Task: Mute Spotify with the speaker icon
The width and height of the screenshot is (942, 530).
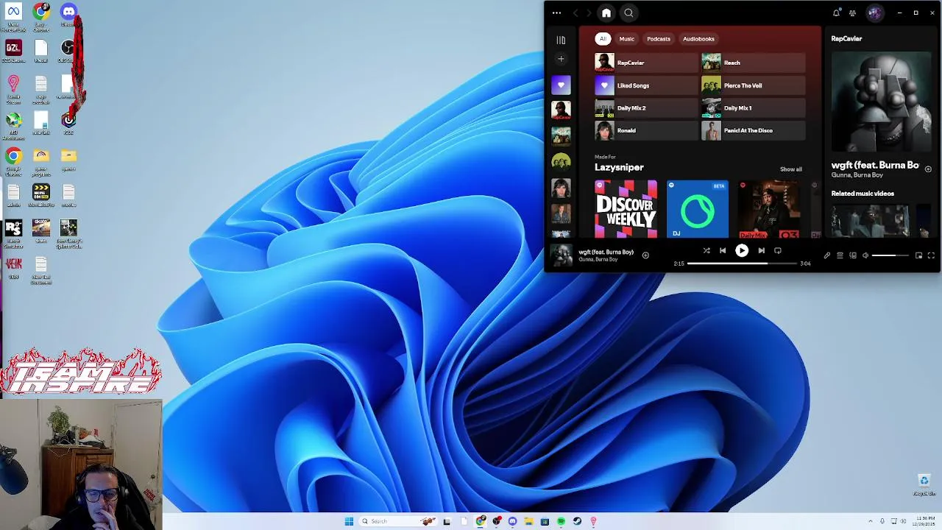Action: pyautogui.click(x=865, y=255)
